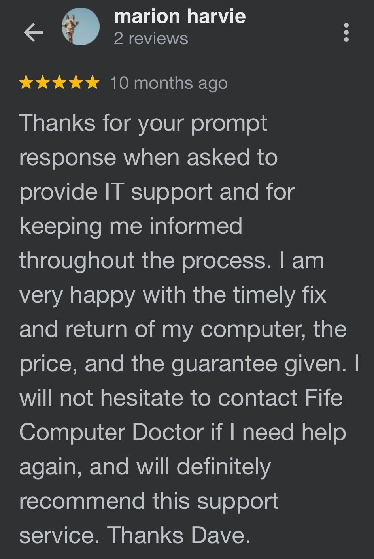Go back using the left arrow
The width and height of the screenshot is (374, 559).
33,32
